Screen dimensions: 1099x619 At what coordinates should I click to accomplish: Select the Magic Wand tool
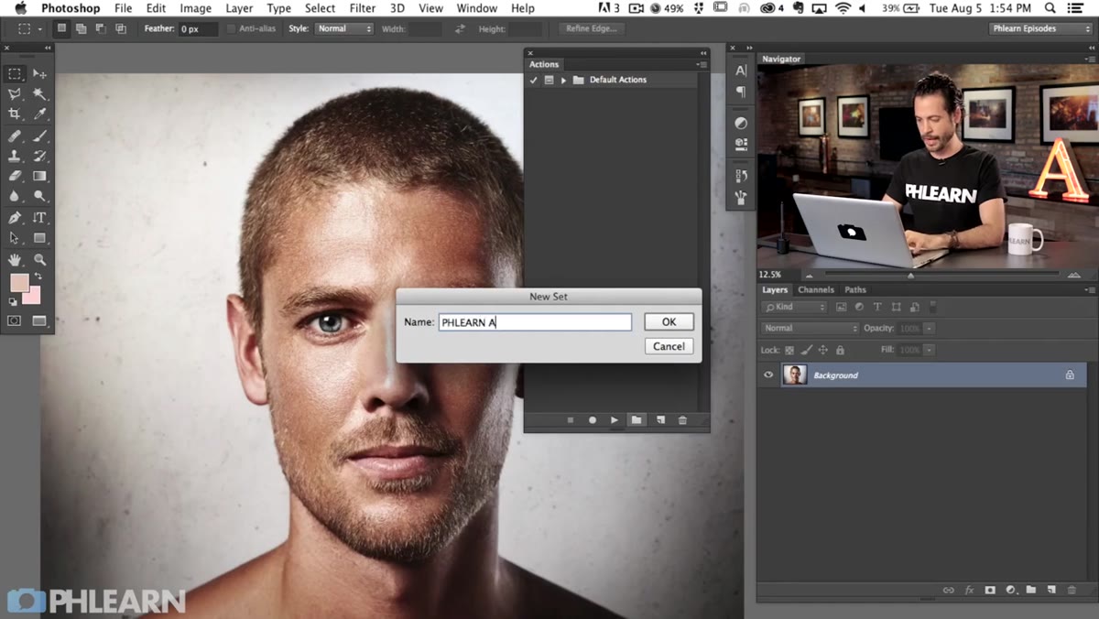pyautogui.click(x=39, y=94)
